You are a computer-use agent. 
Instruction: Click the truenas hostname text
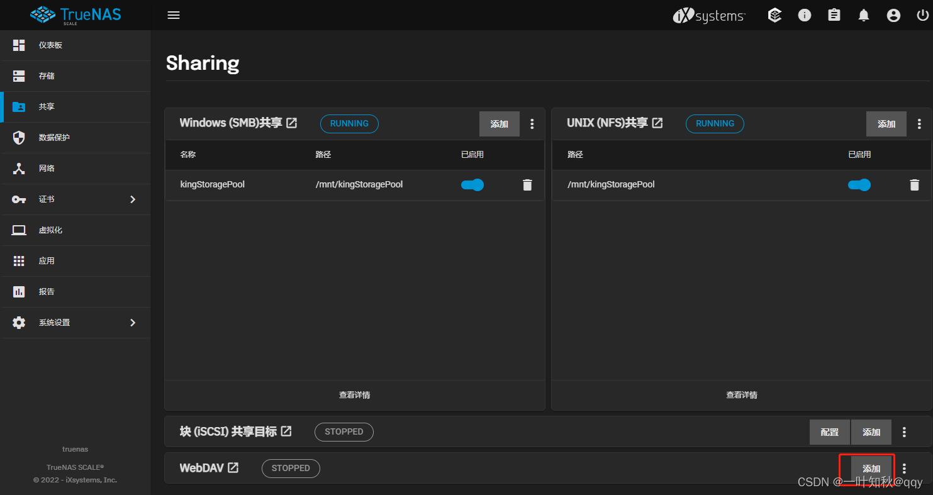(75, 449)
